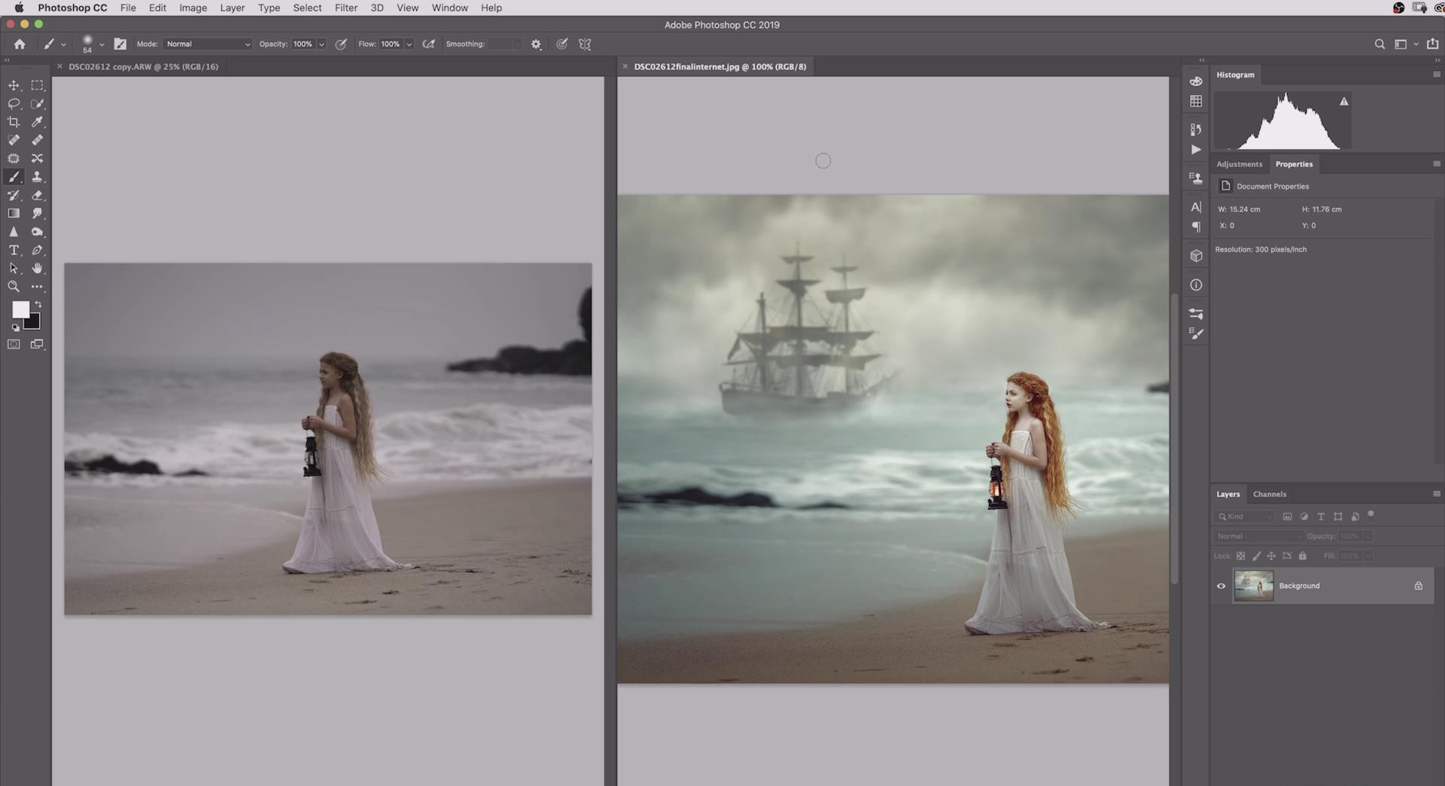Image resolution: width=1445 pixels, height=786 pixels.
Task: Select the Clone Stamp tool
Action: pyautogui.click(x=37, y=177)
